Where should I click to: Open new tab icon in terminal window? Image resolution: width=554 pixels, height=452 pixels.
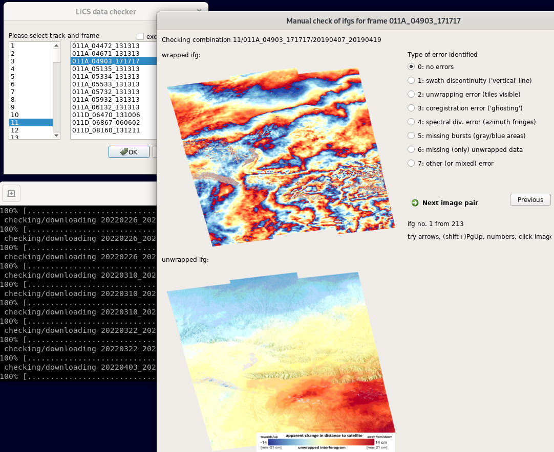[11, 193]
